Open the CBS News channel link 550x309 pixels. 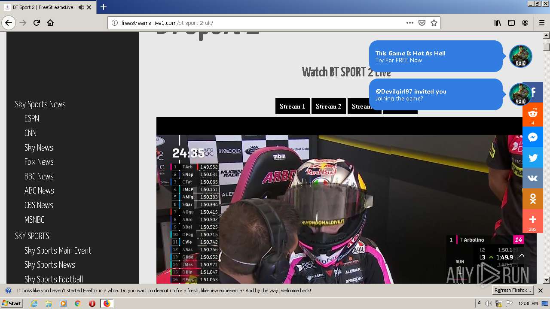39,205
